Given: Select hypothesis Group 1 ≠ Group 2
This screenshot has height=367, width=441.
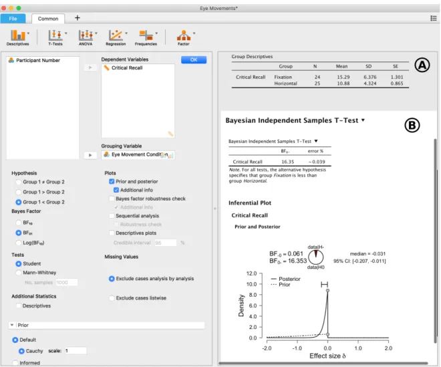Looking at the screenshot, I should [x=19, y=182].
